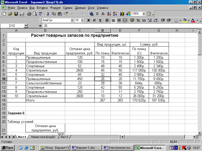Open font color palette dropdown arrow

point(197,20)
